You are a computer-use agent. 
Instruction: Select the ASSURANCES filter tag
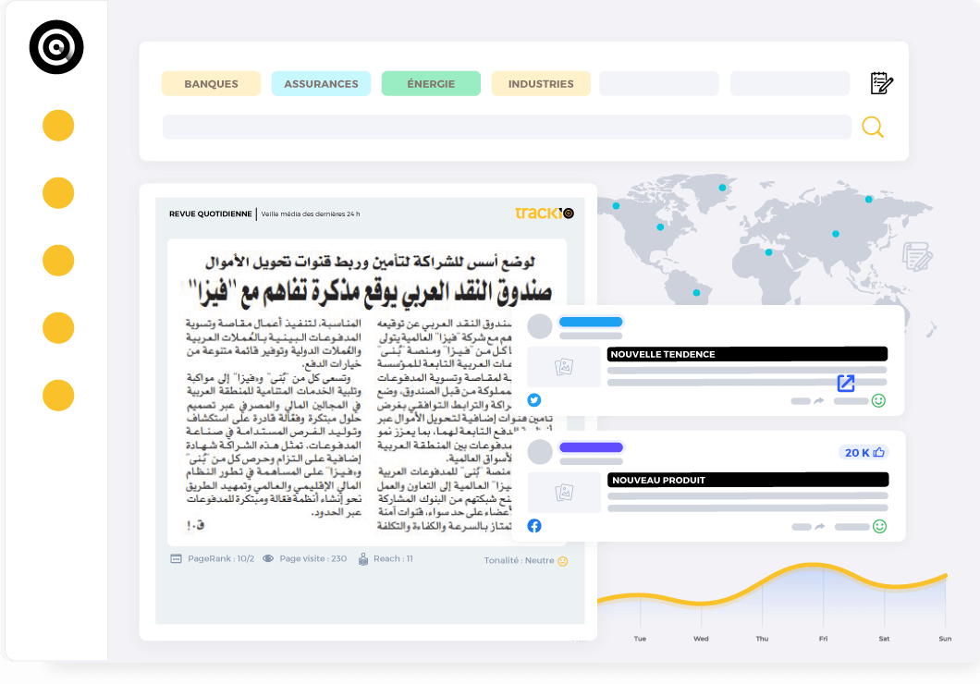pos(321,84)
